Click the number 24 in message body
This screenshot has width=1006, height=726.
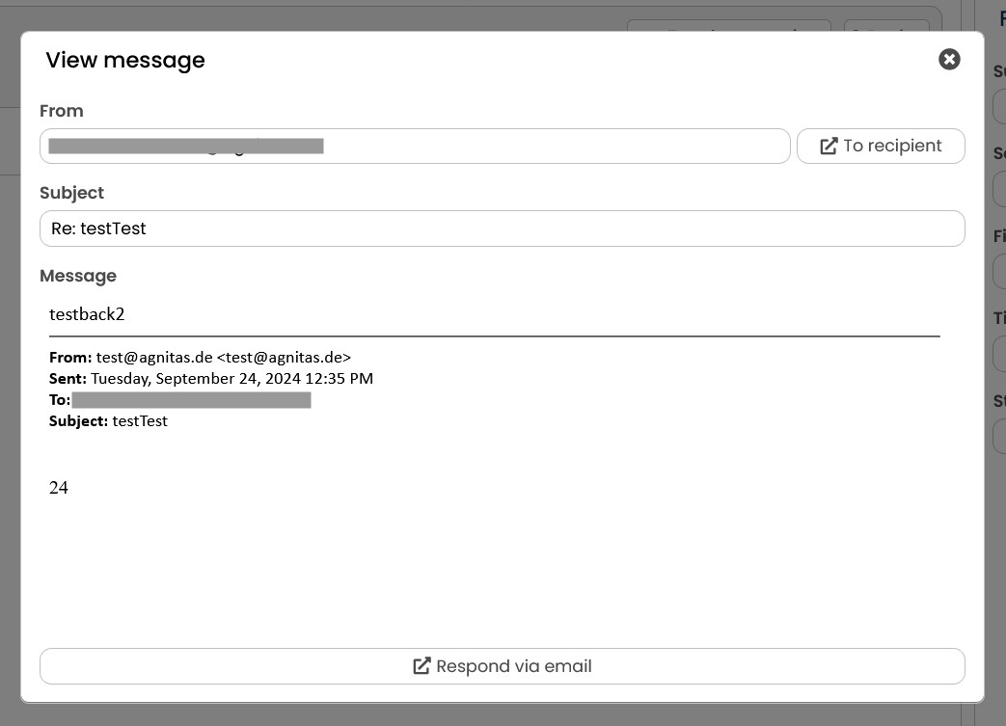click(59, 488)
